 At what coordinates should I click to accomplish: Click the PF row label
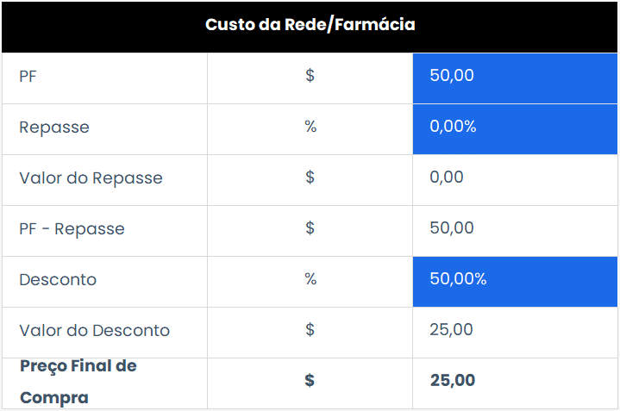coord(28,76)
